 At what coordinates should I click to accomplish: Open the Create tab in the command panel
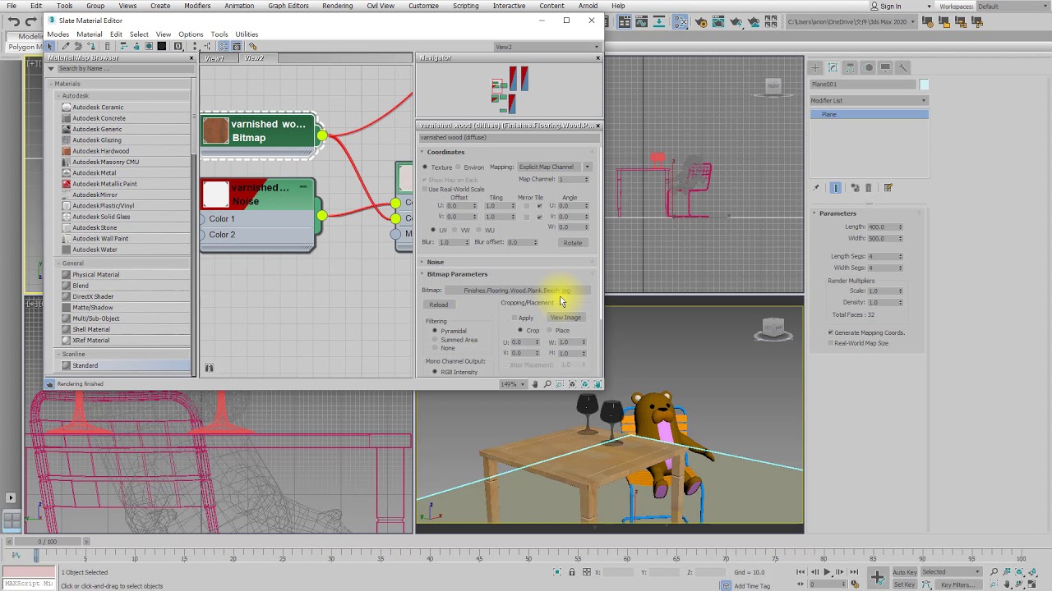(814, 67)
